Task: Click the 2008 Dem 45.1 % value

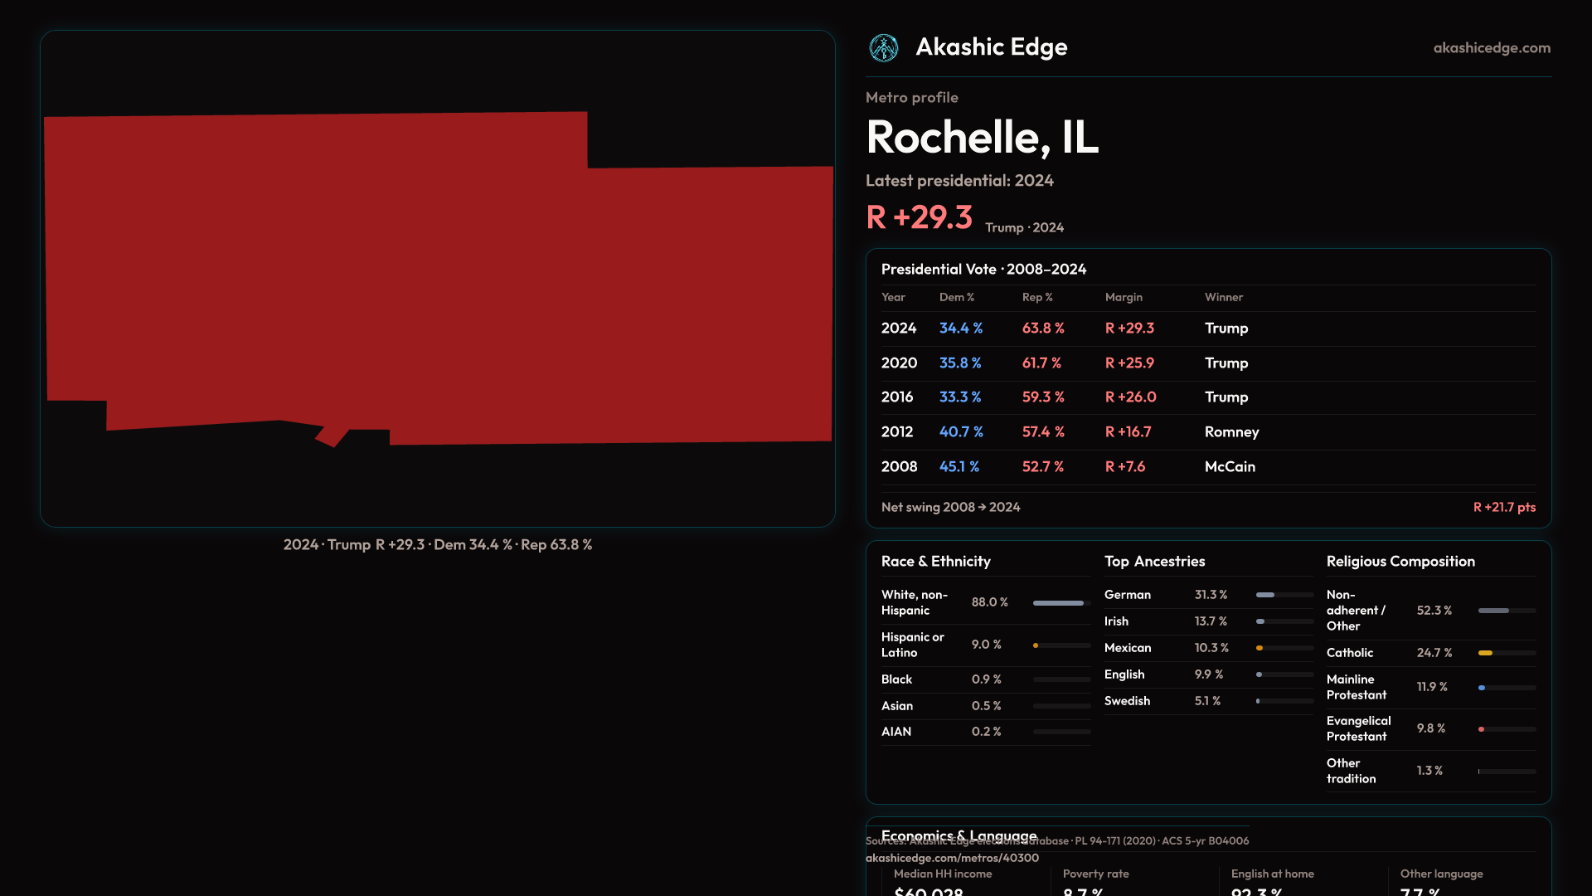Action: click(x=959, y=467)
